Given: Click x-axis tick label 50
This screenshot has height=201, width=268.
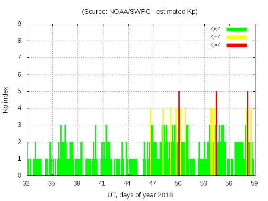Looking at the screenshot, I should (178, 183).
